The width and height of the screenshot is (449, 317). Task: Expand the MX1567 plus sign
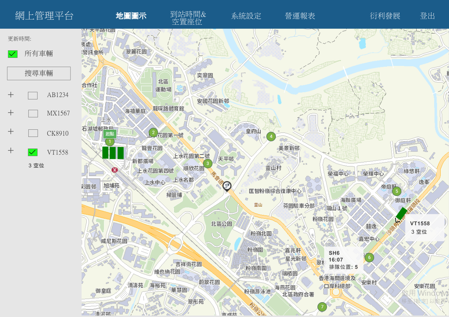click(x=11, y=113)
